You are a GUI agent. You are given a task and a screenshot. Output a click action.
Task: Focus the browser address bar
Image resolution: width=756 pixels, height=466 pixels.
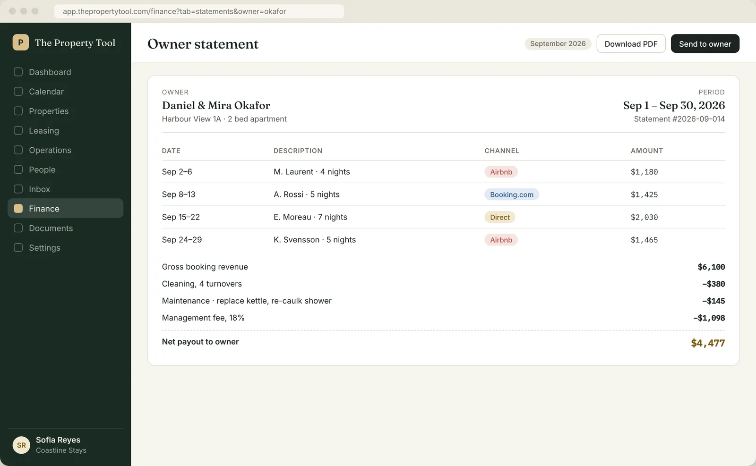(199, 11)
